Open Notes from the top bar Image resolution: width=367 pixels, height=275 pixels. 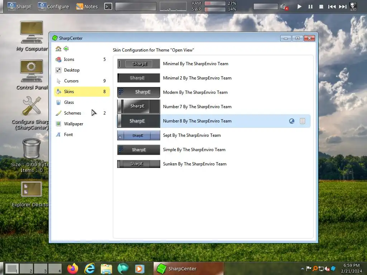87,6
